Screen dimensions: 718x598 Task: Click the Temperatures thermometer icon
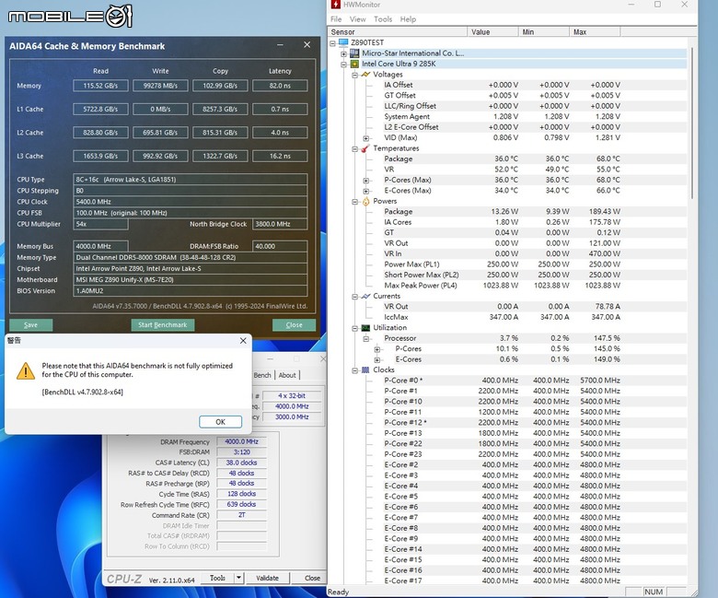click(365, 148)
